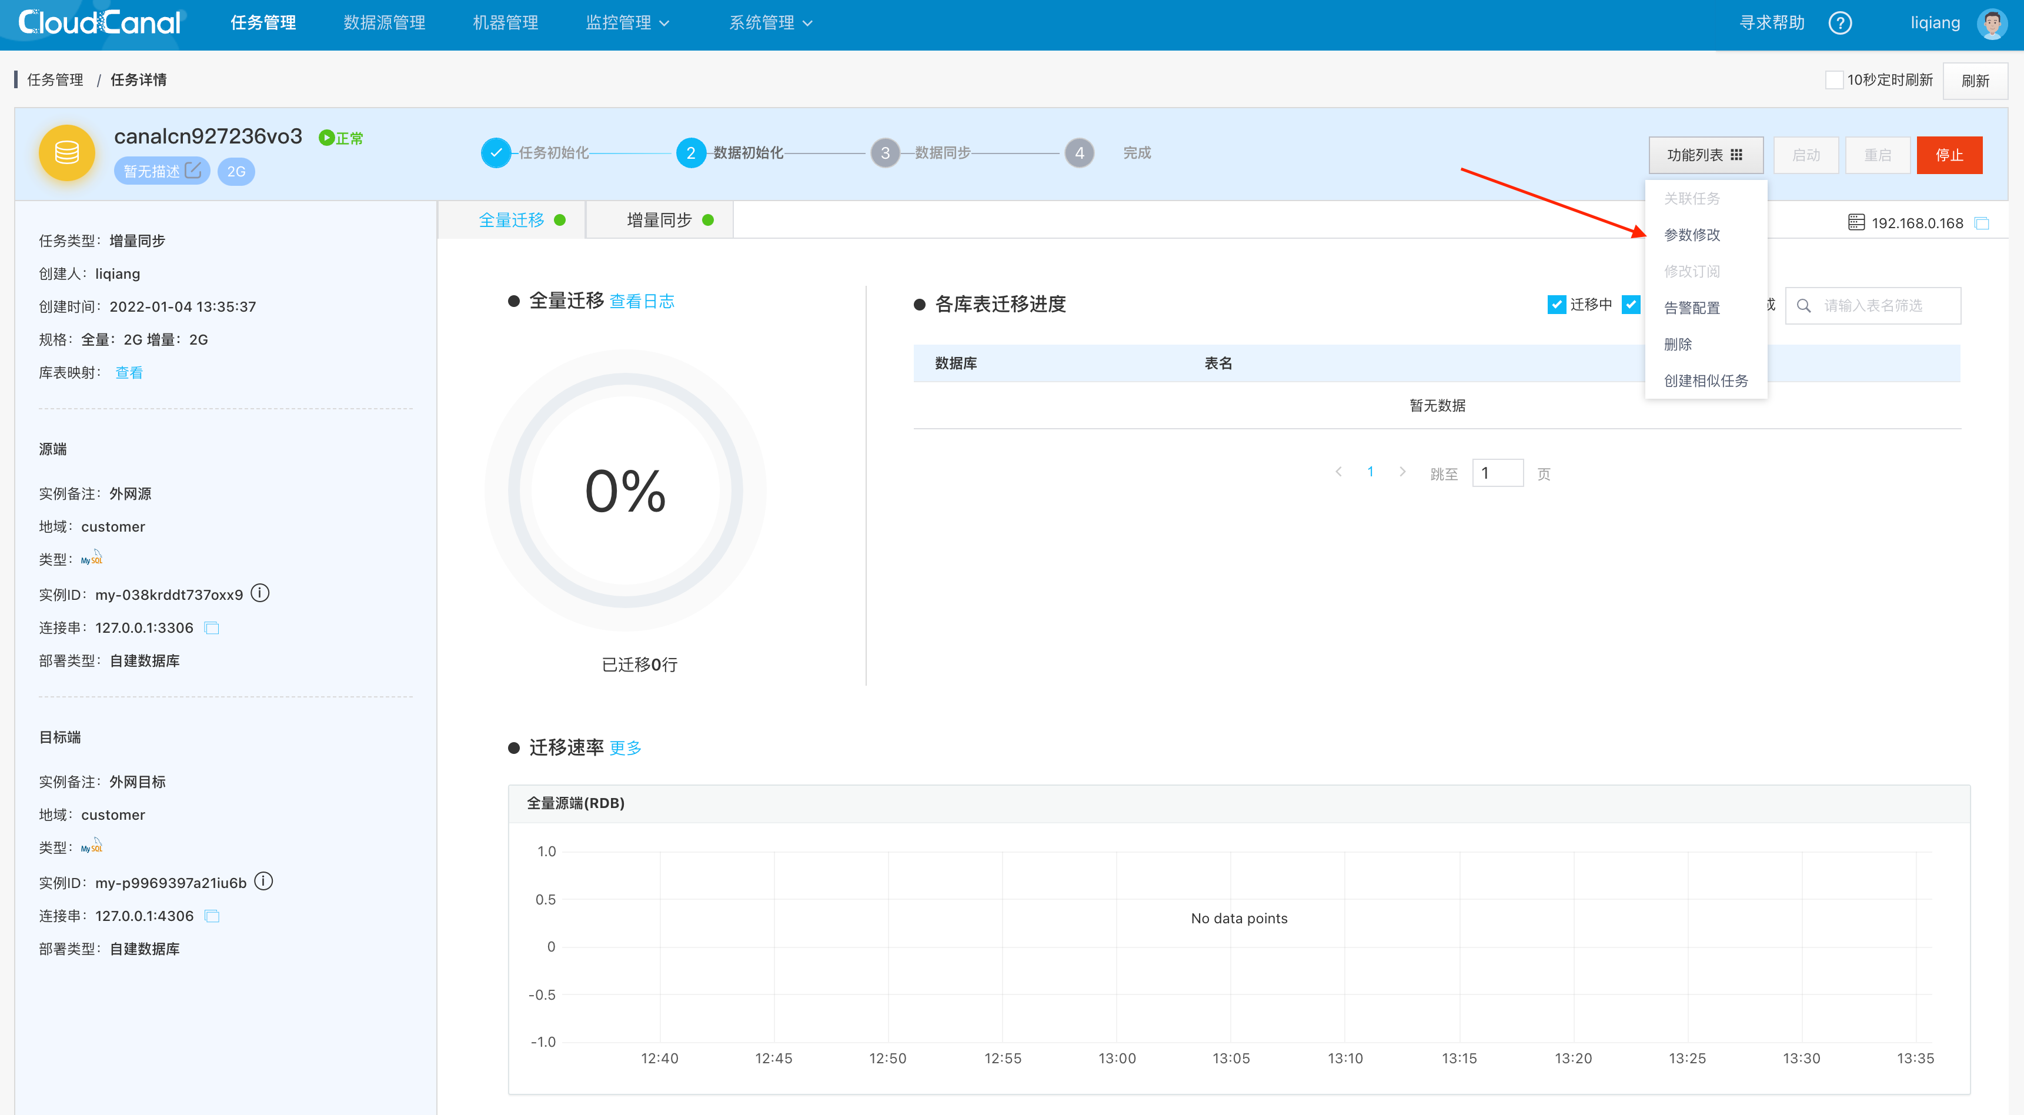Click step 3 数据同步 circle
Image resolution: width=2024 pixels, height=1115 pixels.
click(886, 152)
